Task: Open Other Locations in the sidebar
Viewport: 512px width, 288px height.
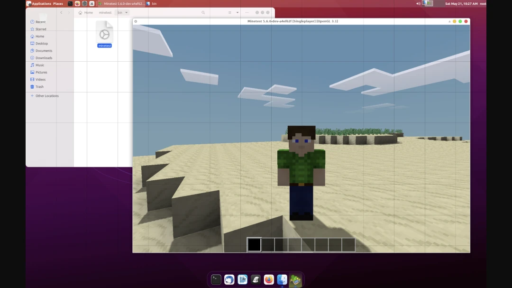Action: (47, 96)
